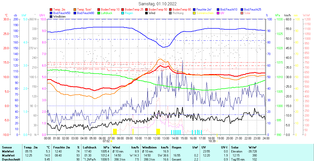
Task: Click the 12:00 label on time axis
Action: pos(157,138)
